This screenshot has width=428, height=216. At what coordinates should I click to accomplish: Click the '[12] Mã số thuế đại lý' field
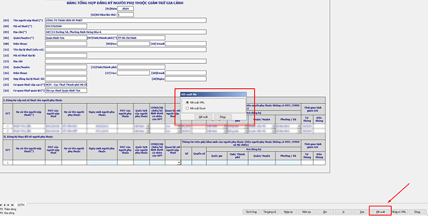[x=66, y=55]
